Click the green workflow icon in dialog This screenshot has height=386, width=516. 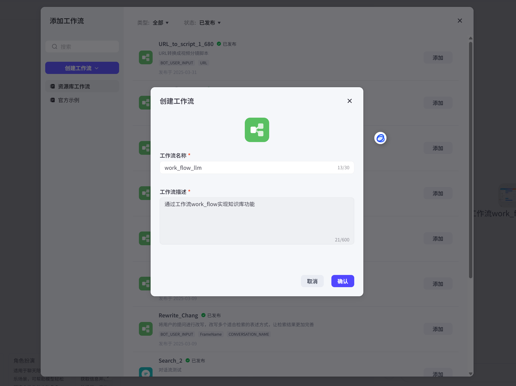pyautogui.click(x=257, y=130)
